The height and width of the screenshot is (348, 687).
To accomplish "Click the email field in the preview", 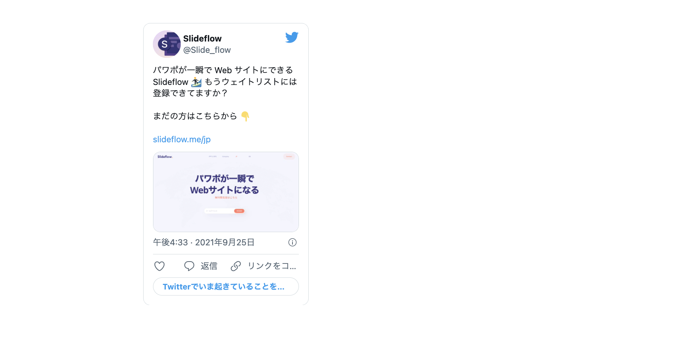I will point(219,211).
